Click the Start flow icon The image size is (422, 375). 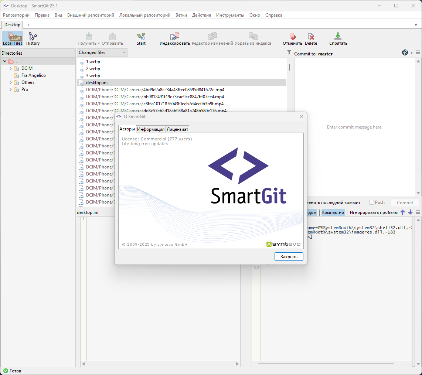pos(141,39)
